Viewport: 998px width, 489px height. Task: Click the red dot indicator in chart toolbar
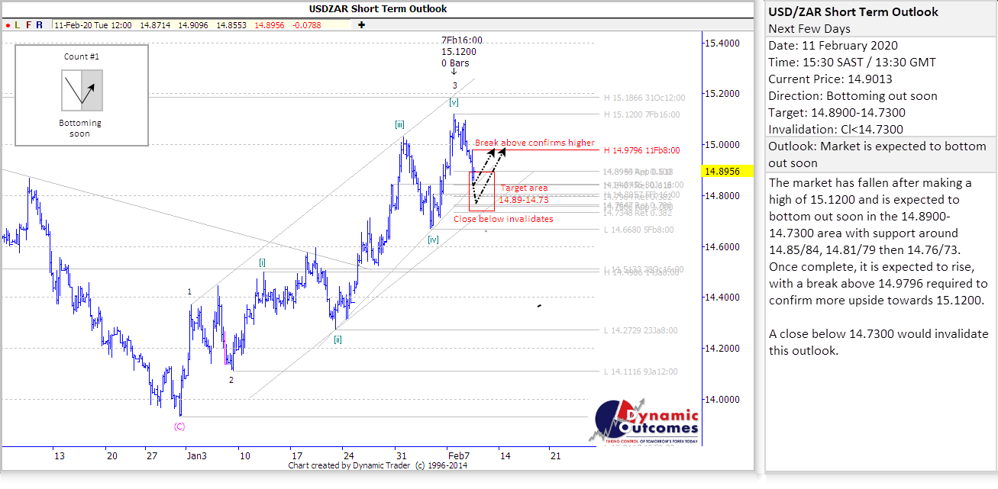[7, 24]
